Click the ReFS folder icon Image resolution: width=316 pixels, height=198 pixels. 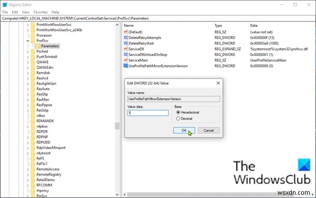(x=33, y=159)
